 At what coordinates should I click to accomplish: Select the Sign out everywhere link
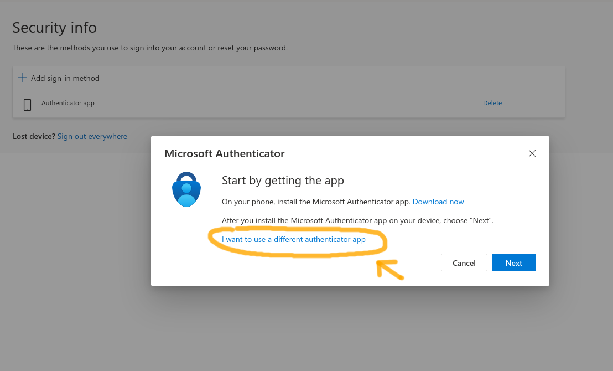point(92,136)
